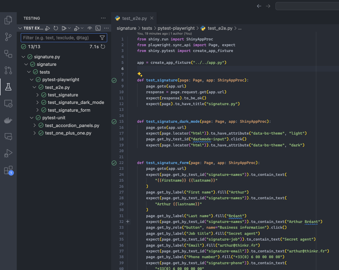Click Debug Tests icon in toolbar

(x=77, y=28)
